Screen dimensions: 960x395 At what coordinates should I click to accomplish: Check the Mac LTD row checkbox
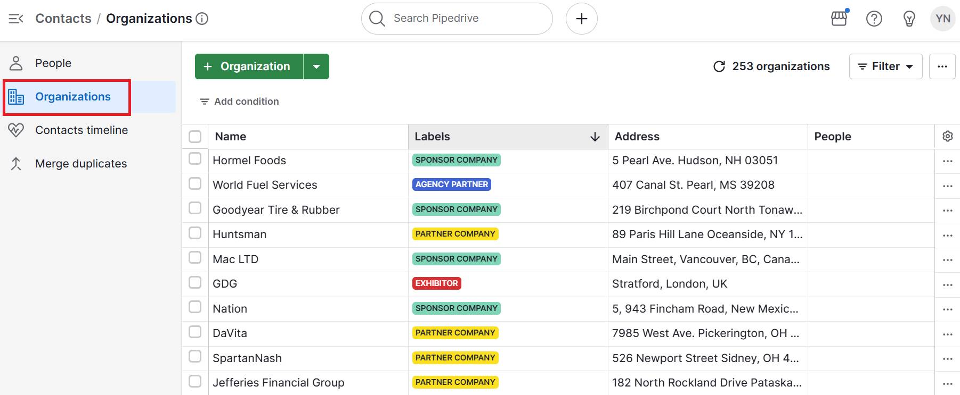pos(195,257)
